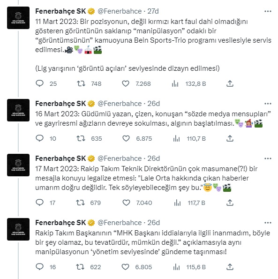Viewport: 278px width, 279px height.
Task: Open Fenerbahçe SK profile name on first tweet
Action: (60, 11)
